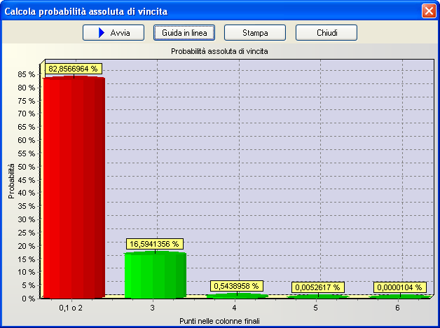Click the 0,5438958 % value label
Viewport: 440px width, 328px height.
(x=236, y=286)
